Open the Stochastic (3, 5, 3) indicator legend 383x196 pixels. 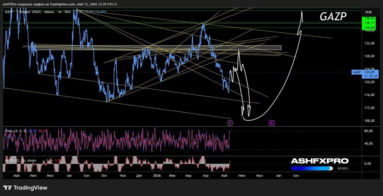tap(16, 131)
